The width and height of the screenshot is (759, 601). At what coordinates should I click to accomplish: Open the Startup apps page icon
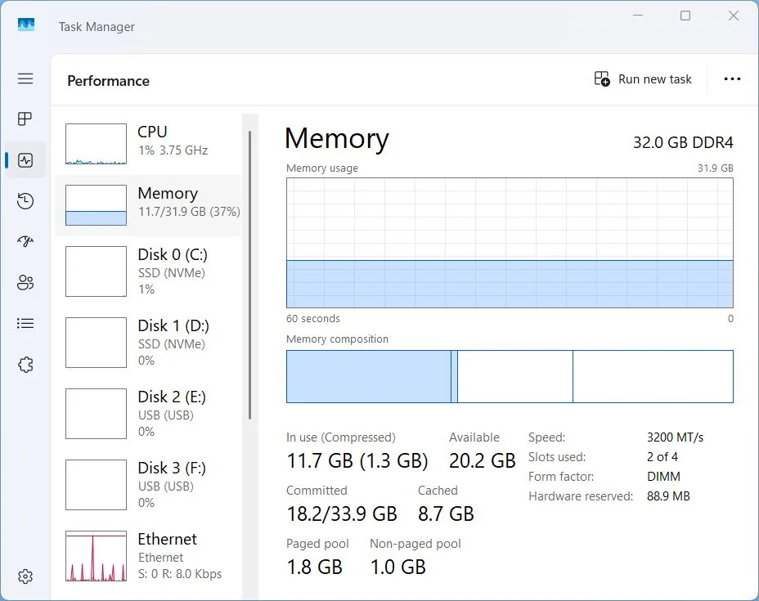coord(25,241)
